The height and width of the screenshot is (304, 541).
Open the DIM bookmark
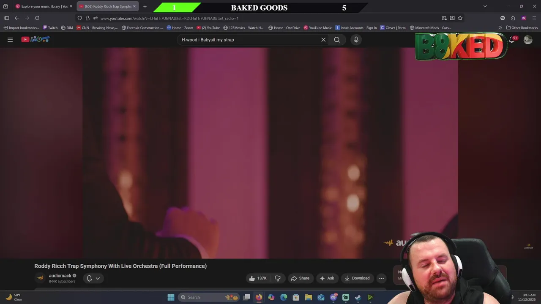click(x=67, y=28)
